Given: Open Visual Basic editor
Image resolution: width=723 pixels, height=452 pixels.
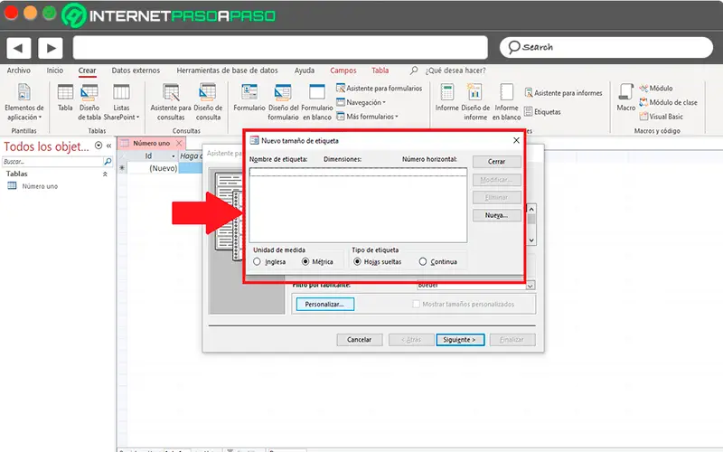Looking at the screenshot, I should [x=662, y=117].
